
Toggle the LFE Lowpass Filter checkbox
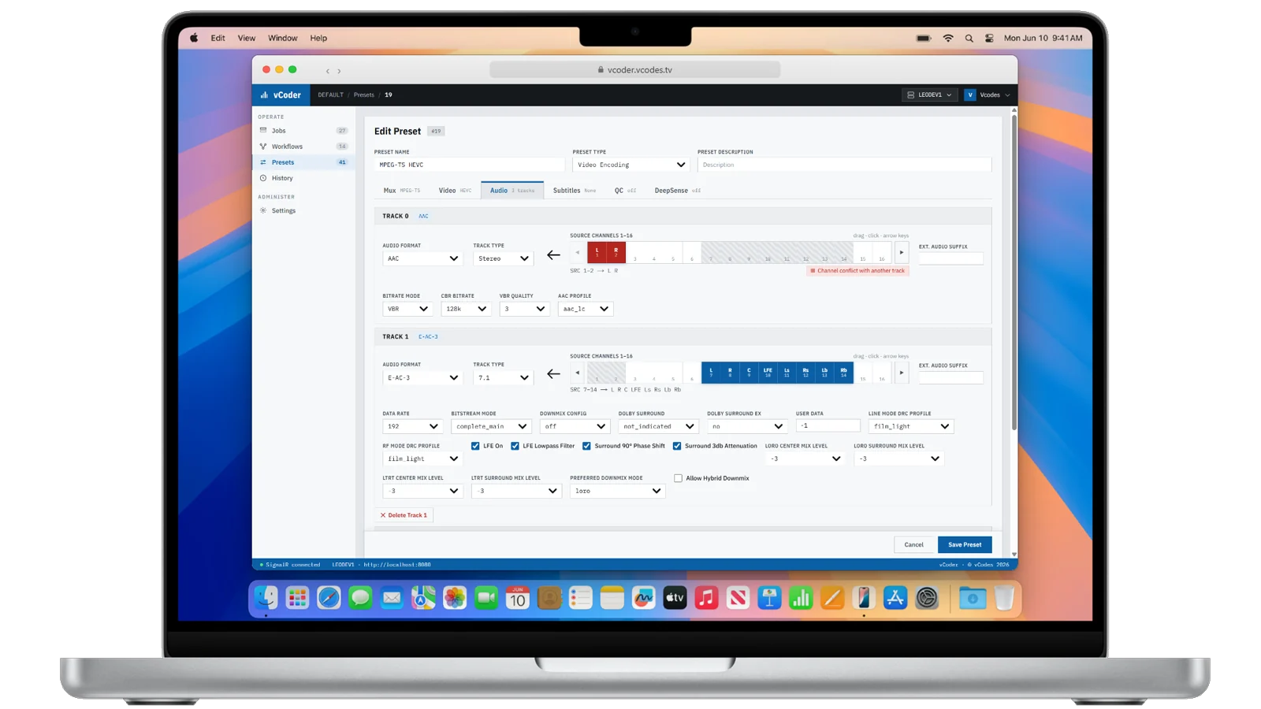point(515,446)
